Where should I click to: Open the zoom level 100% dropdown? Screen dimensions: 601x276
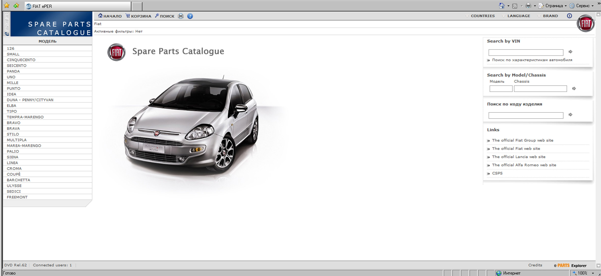coord(593,273)
